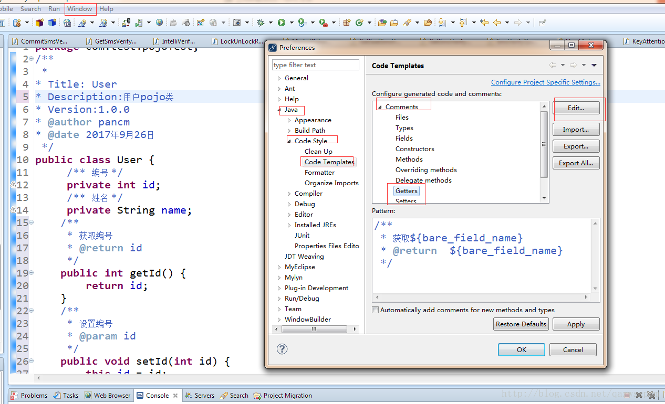The height and width of the screenshot is (404, 665).
Task: Click the type filter text field
Action: coord(316,65)
